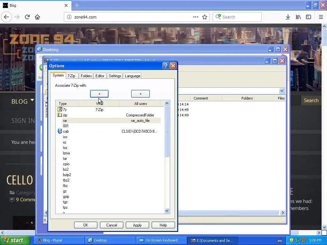Open the browser hamburger menu
The height and width of the screenshot is (245, 327).
pyautogui.click(x=321, y=17)
